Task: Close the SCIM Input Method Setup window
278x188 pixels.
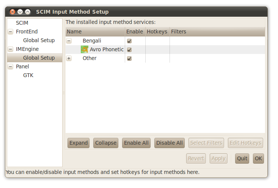Action: point(13,12)
